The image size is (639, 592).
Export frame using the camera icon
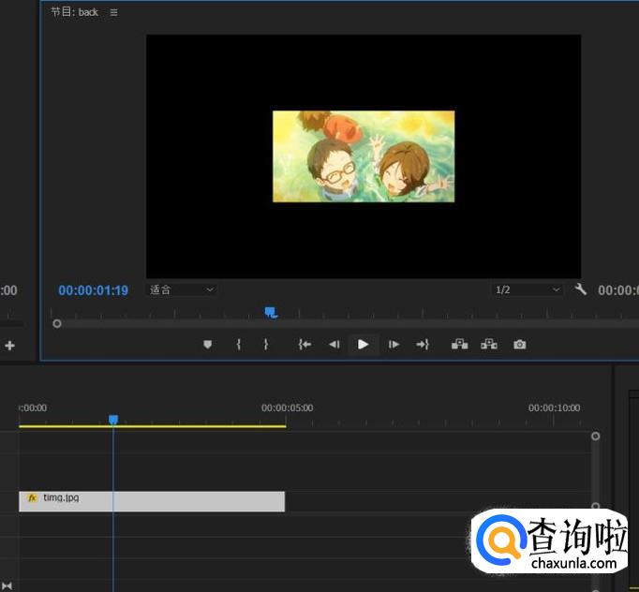[520, 345]
